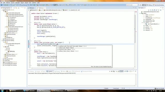
Task: Collapse the show() node in Outline
Action: pyautogui.click(x=142, y=22)
